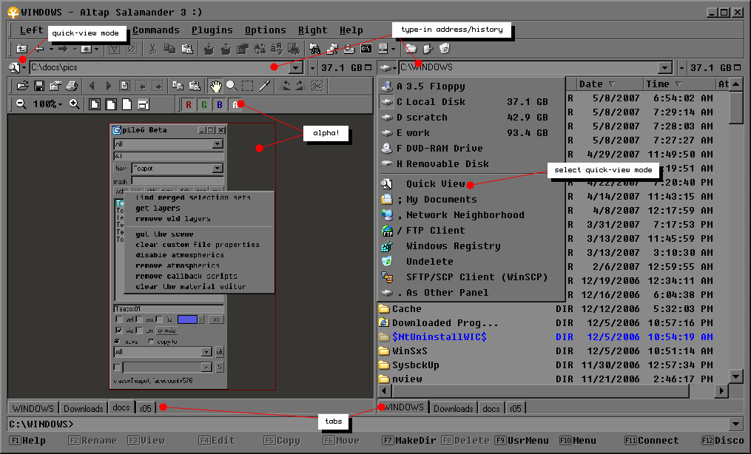
Task: Switch to left panel Downloads tab
Action: pyautogui.click(x=84, y=409)
